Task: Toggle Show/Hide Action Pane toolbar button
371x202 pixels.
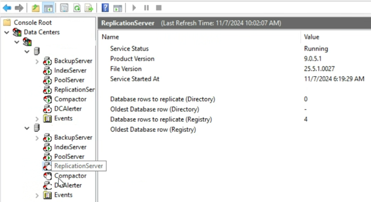Action: [x=117, y=8]
